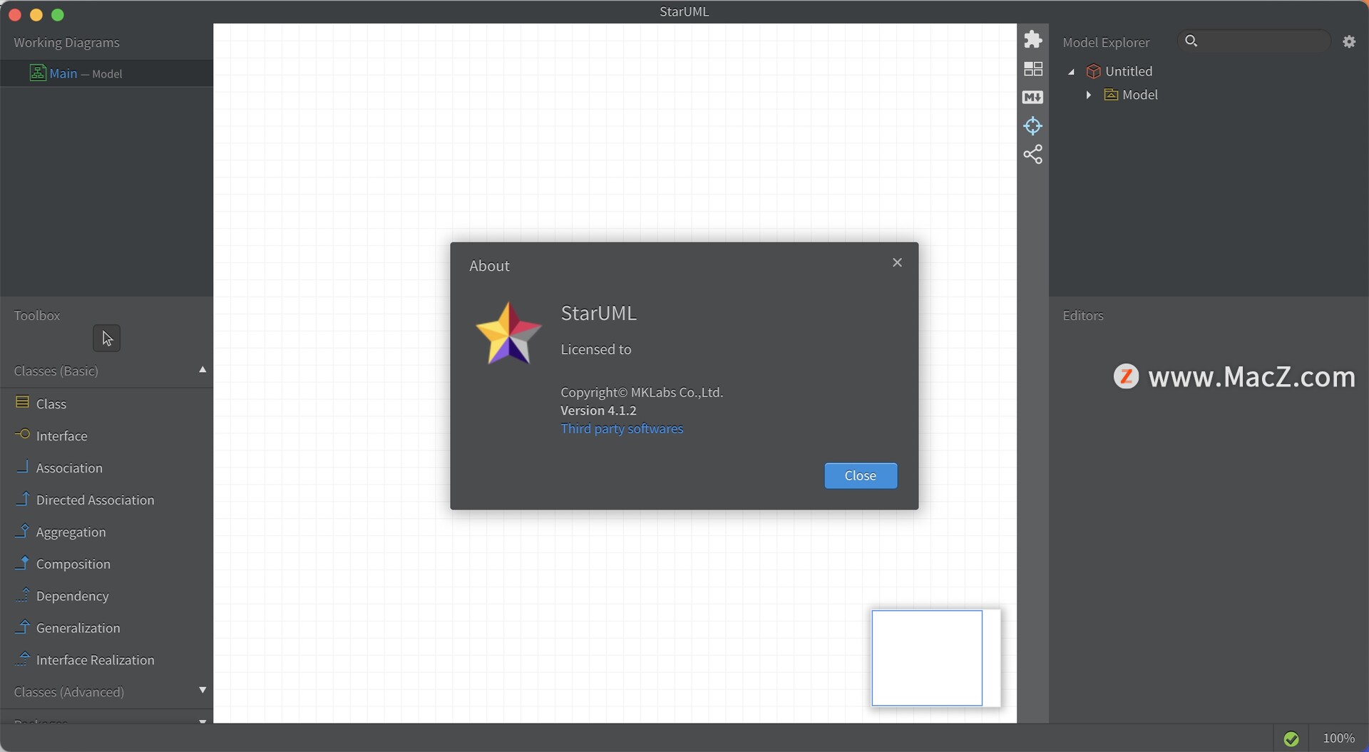Click the Aggregation tool icon

[22, 530]
